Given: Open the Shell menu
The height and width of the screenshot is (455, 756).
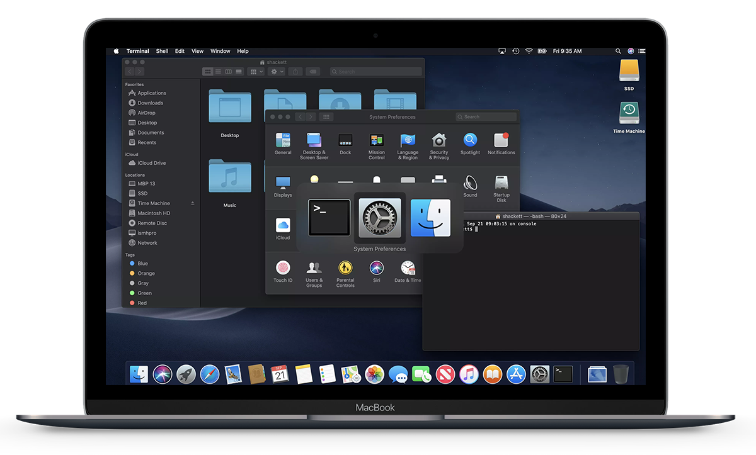Looking at the screenshot, I should pyautogui.click(x=162, y=51).
